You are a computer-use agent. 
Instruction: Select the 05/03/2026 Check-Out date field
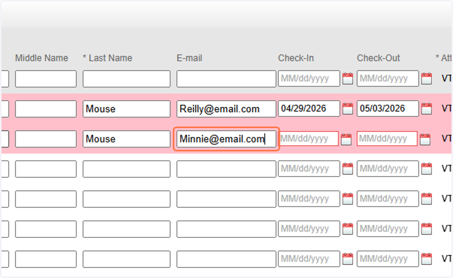[388, 109]
